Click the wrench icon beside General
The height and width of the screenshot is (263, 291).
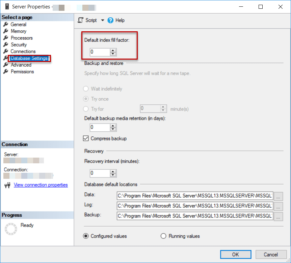coord(6,24)
